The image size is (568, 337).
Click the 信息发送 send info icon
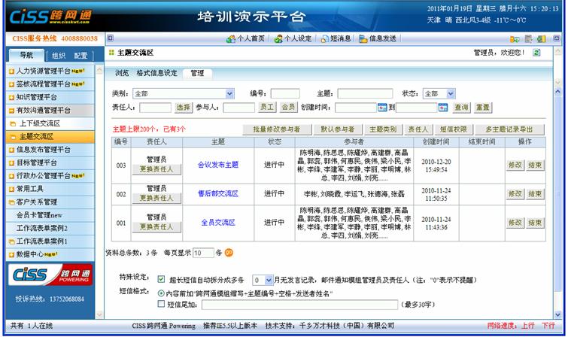[363, 38]
